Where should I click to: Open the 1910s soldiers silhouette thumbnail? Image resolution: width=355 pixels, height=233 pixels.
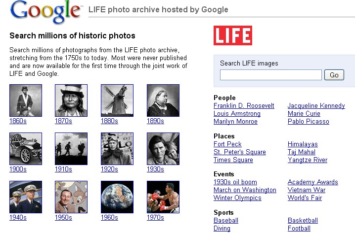[x=71, y=149]
